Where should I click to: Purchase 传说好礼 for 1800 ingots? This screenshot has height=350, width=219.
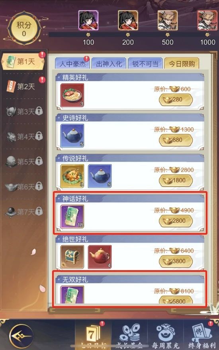(x=176, y=180)
